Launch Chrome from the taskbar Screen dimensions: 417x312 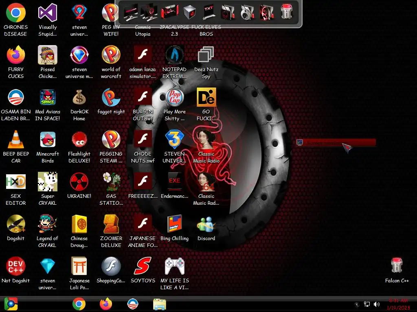click(79, 304)
